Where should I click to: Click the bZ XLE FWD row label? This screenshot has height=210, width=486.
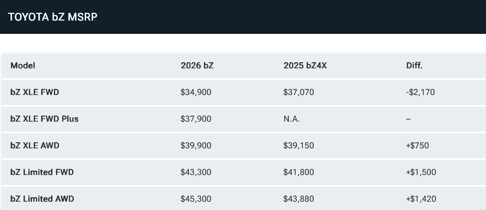(34, 92)
